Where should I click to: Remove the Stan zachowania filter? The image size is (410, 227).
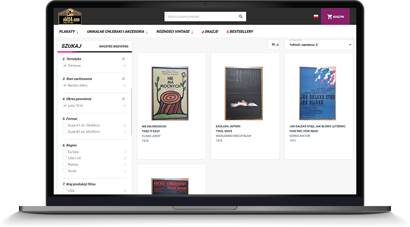coord(123,79)
